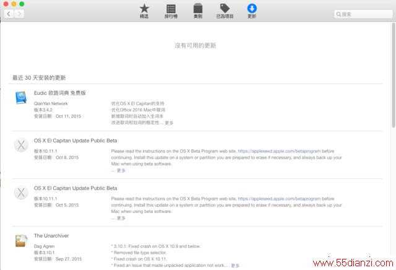Open the Purchased (已购项目) tag tab
396x270 pixels.
coord(225,11)
